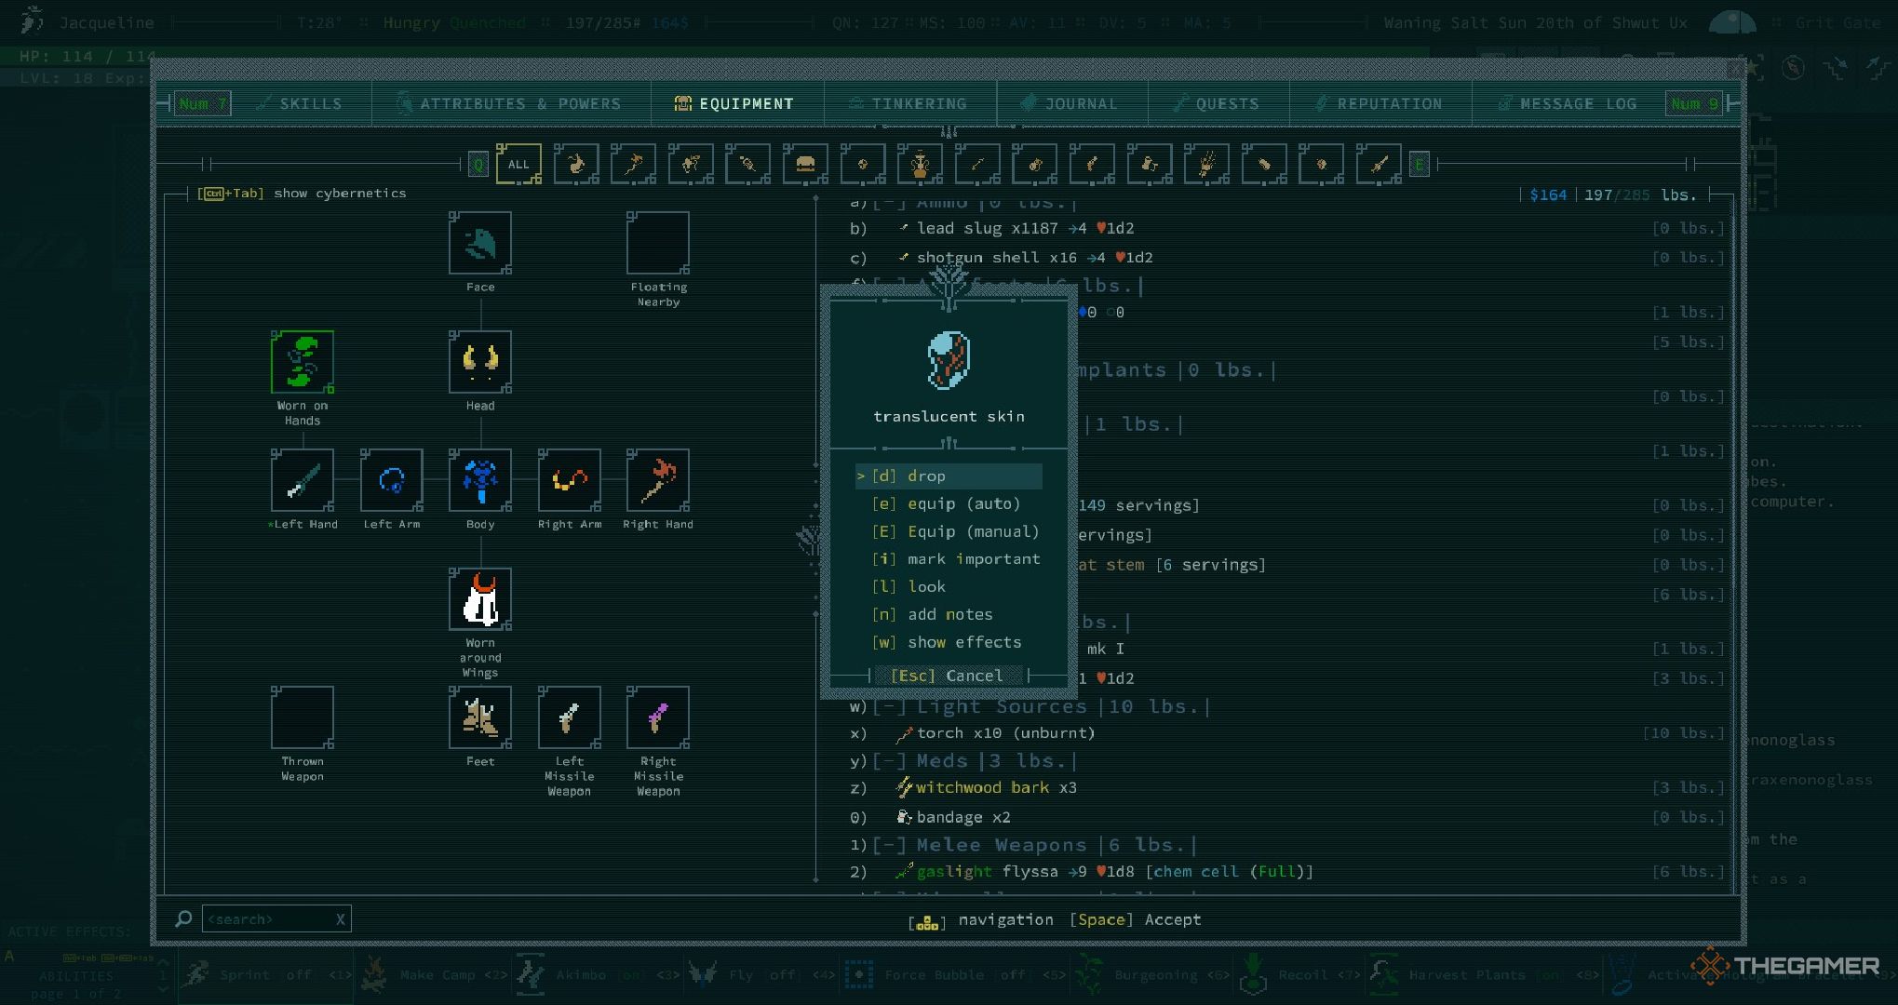
Task: Click the E next category button
Action: point(1420,165)
